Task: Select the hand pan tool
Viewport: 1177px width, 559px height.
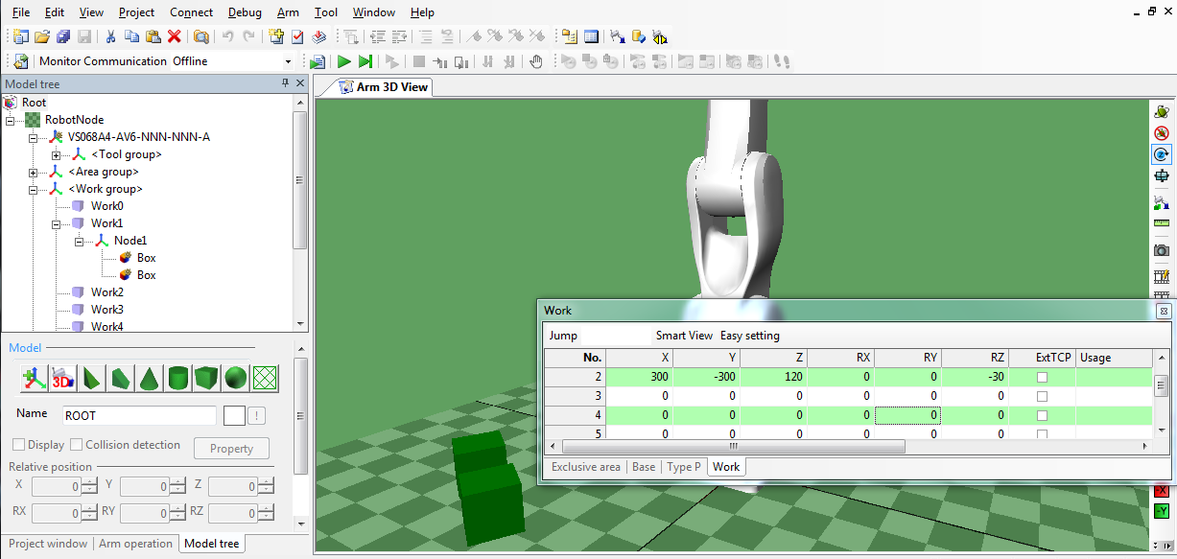Action: [x=536, y=61]
